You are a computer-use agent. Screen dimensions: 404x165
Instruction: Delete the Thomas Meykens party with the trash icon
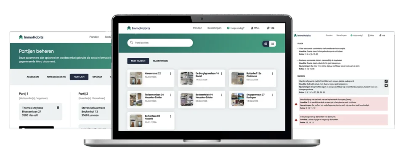tap(58, 108)
